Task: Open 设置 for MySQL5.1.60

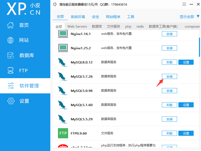Action: pyautogui.click(x=186, y=105)
